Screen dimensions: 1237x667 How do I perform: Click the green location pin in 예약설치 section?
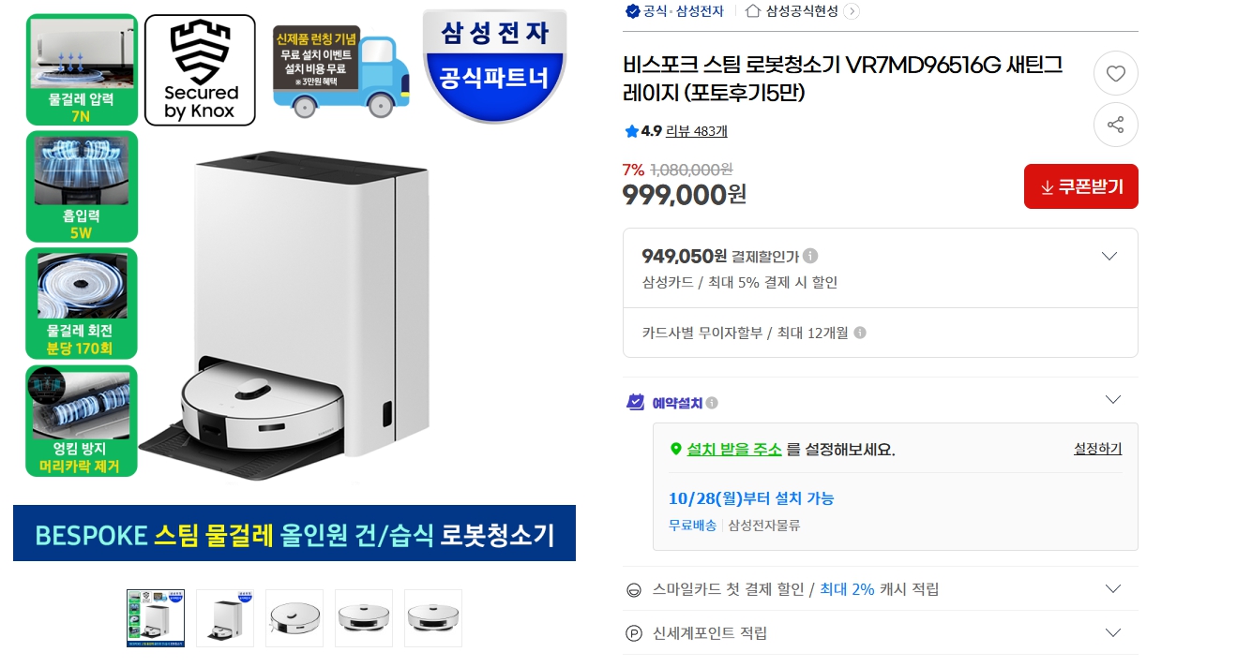(678, 449)
